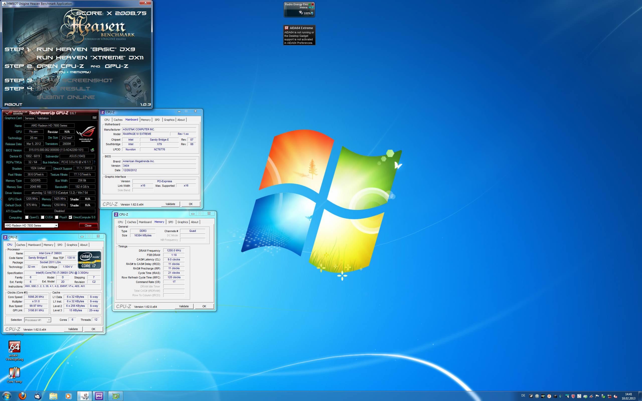
Task: Click the Action Center flag tray icon
Action: point(597,396)
